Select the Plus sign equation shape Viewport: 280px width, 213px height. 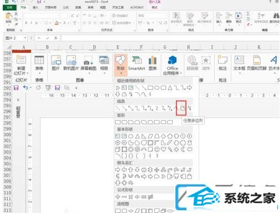coord(117,197)
